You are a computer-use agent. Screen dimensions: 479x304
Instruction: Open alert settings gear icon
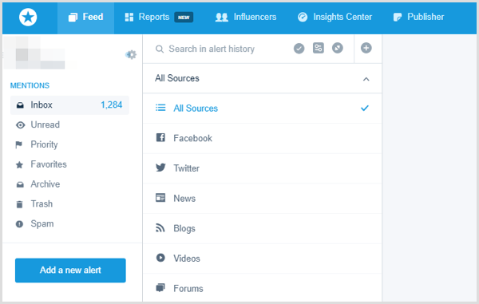coord(131,54)
